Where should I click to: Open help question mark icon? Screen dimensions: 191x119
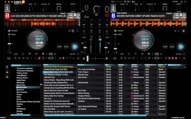pyautogui.click(x=185, y=2)
